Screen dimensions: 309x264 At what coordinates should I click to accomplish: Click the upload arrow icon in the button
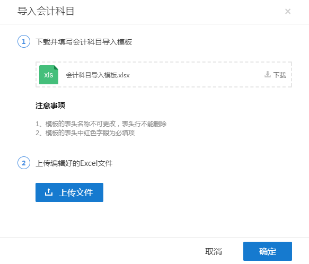click(x=48, y=192)
